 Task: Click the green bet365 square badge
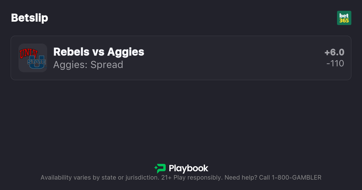[344, 18]
